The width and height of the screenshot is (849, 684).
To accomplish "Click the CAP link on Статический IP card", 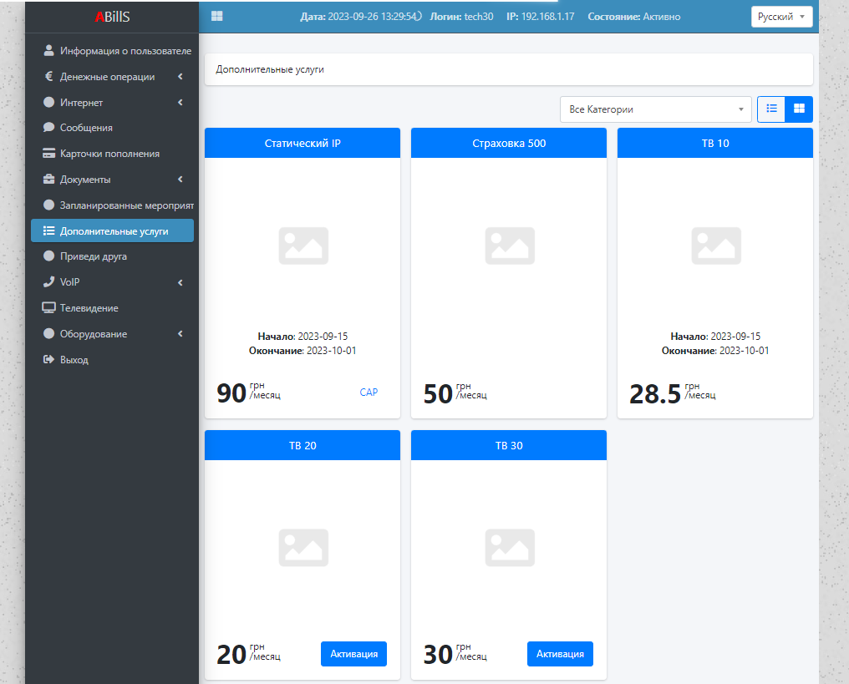I will tap(369, 392).
